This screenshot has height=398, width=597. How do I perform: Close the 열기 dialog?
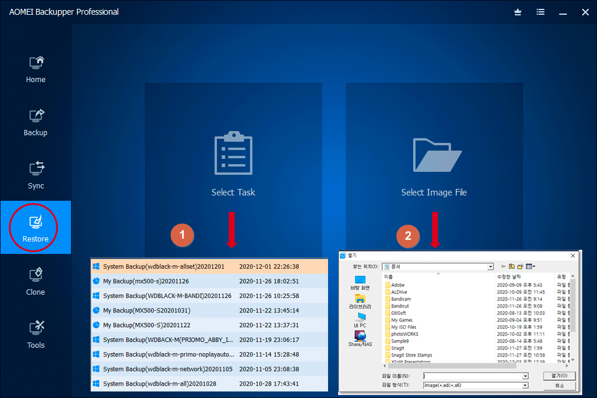point(573,256)
